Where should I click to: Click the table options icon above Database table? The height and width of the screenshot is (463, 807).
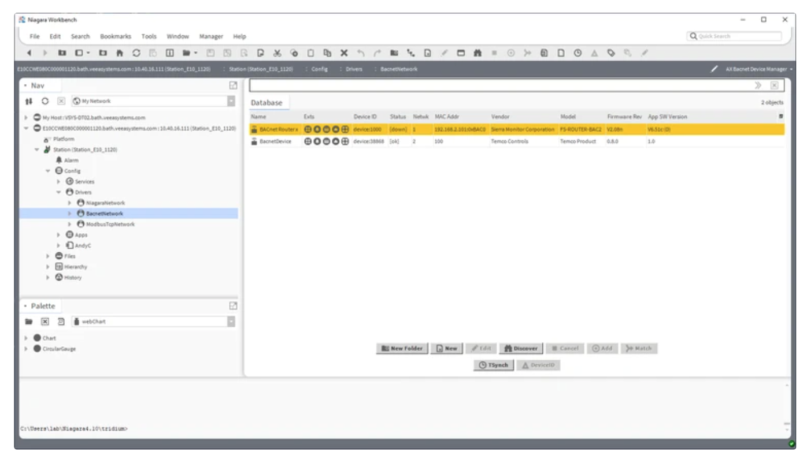[781, 117]
